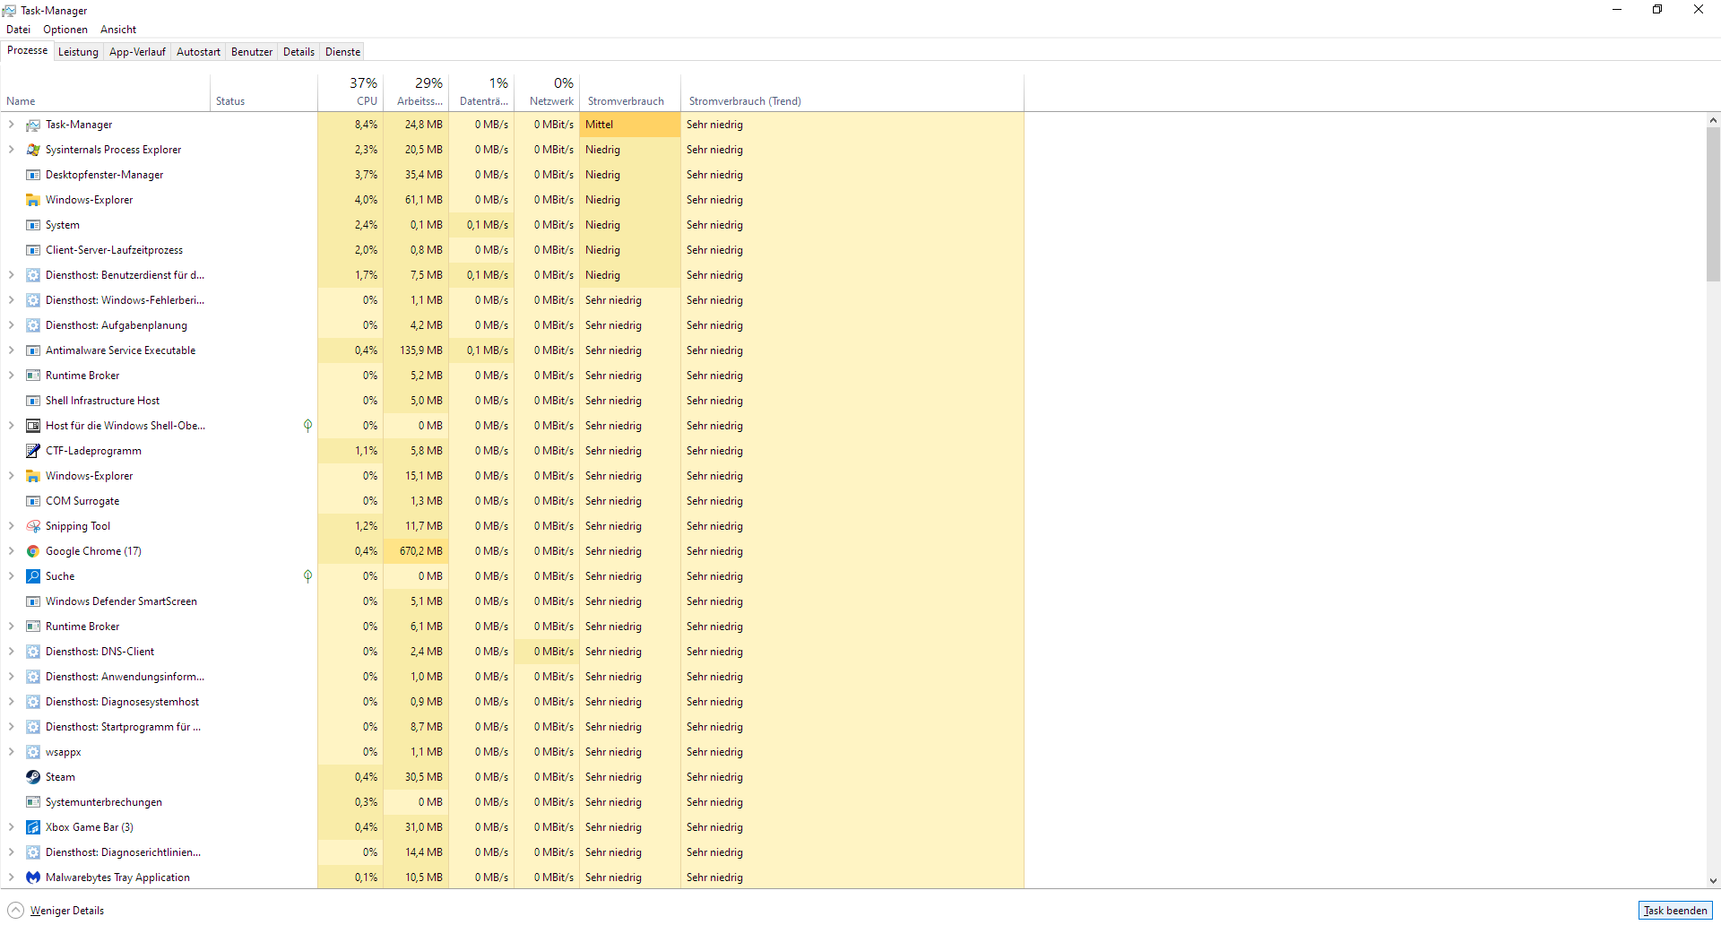Click the Diensthost: Aufgabenplanung gear icon

point(33,325)
